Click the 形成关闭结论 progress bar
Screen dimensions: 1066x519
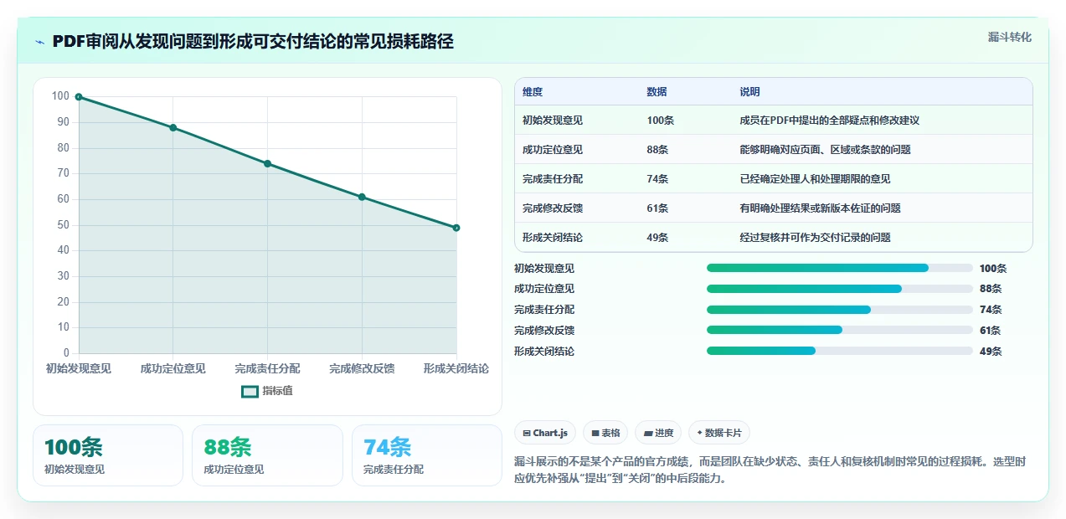point(840,352)
